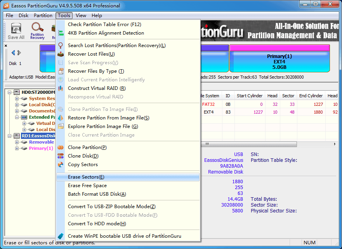Click the horizontal scrollbar thumb in partition table
342x249 pixels.
click(x=249, y=144)
